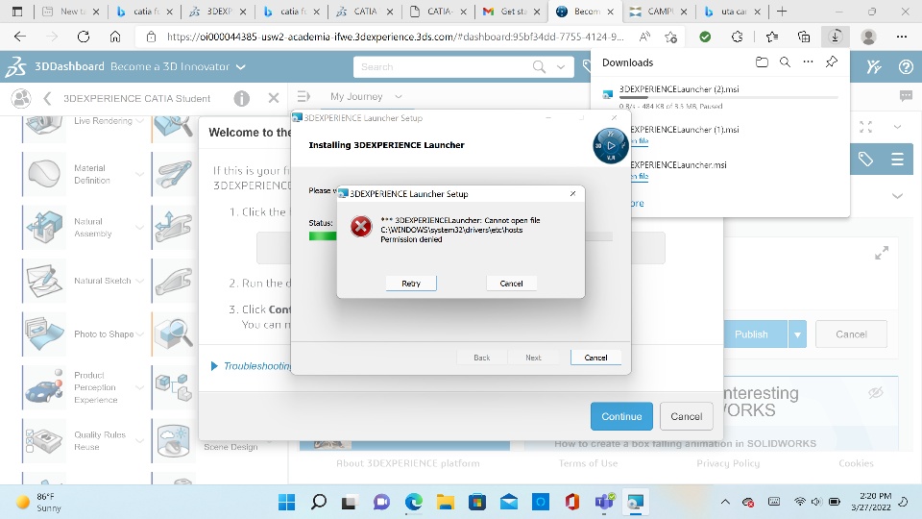Open the chat notifications icon

point(906,96)
